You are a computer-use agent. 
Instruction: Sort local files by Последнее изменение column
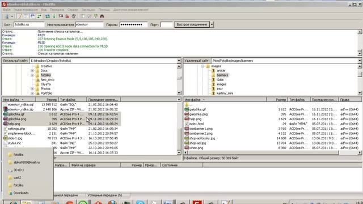coord(103,100)
